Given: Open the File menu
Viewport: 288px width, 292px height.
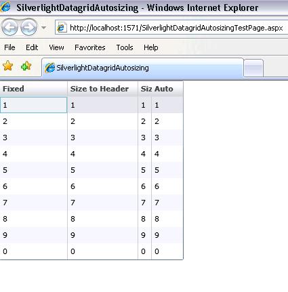Looking at the screenshot, I should pos(9,47).
